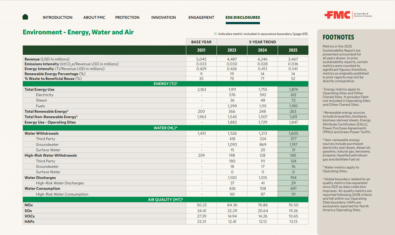Click the assurance boundary legend swatch

pyautogui.click(x=216, y=34)
